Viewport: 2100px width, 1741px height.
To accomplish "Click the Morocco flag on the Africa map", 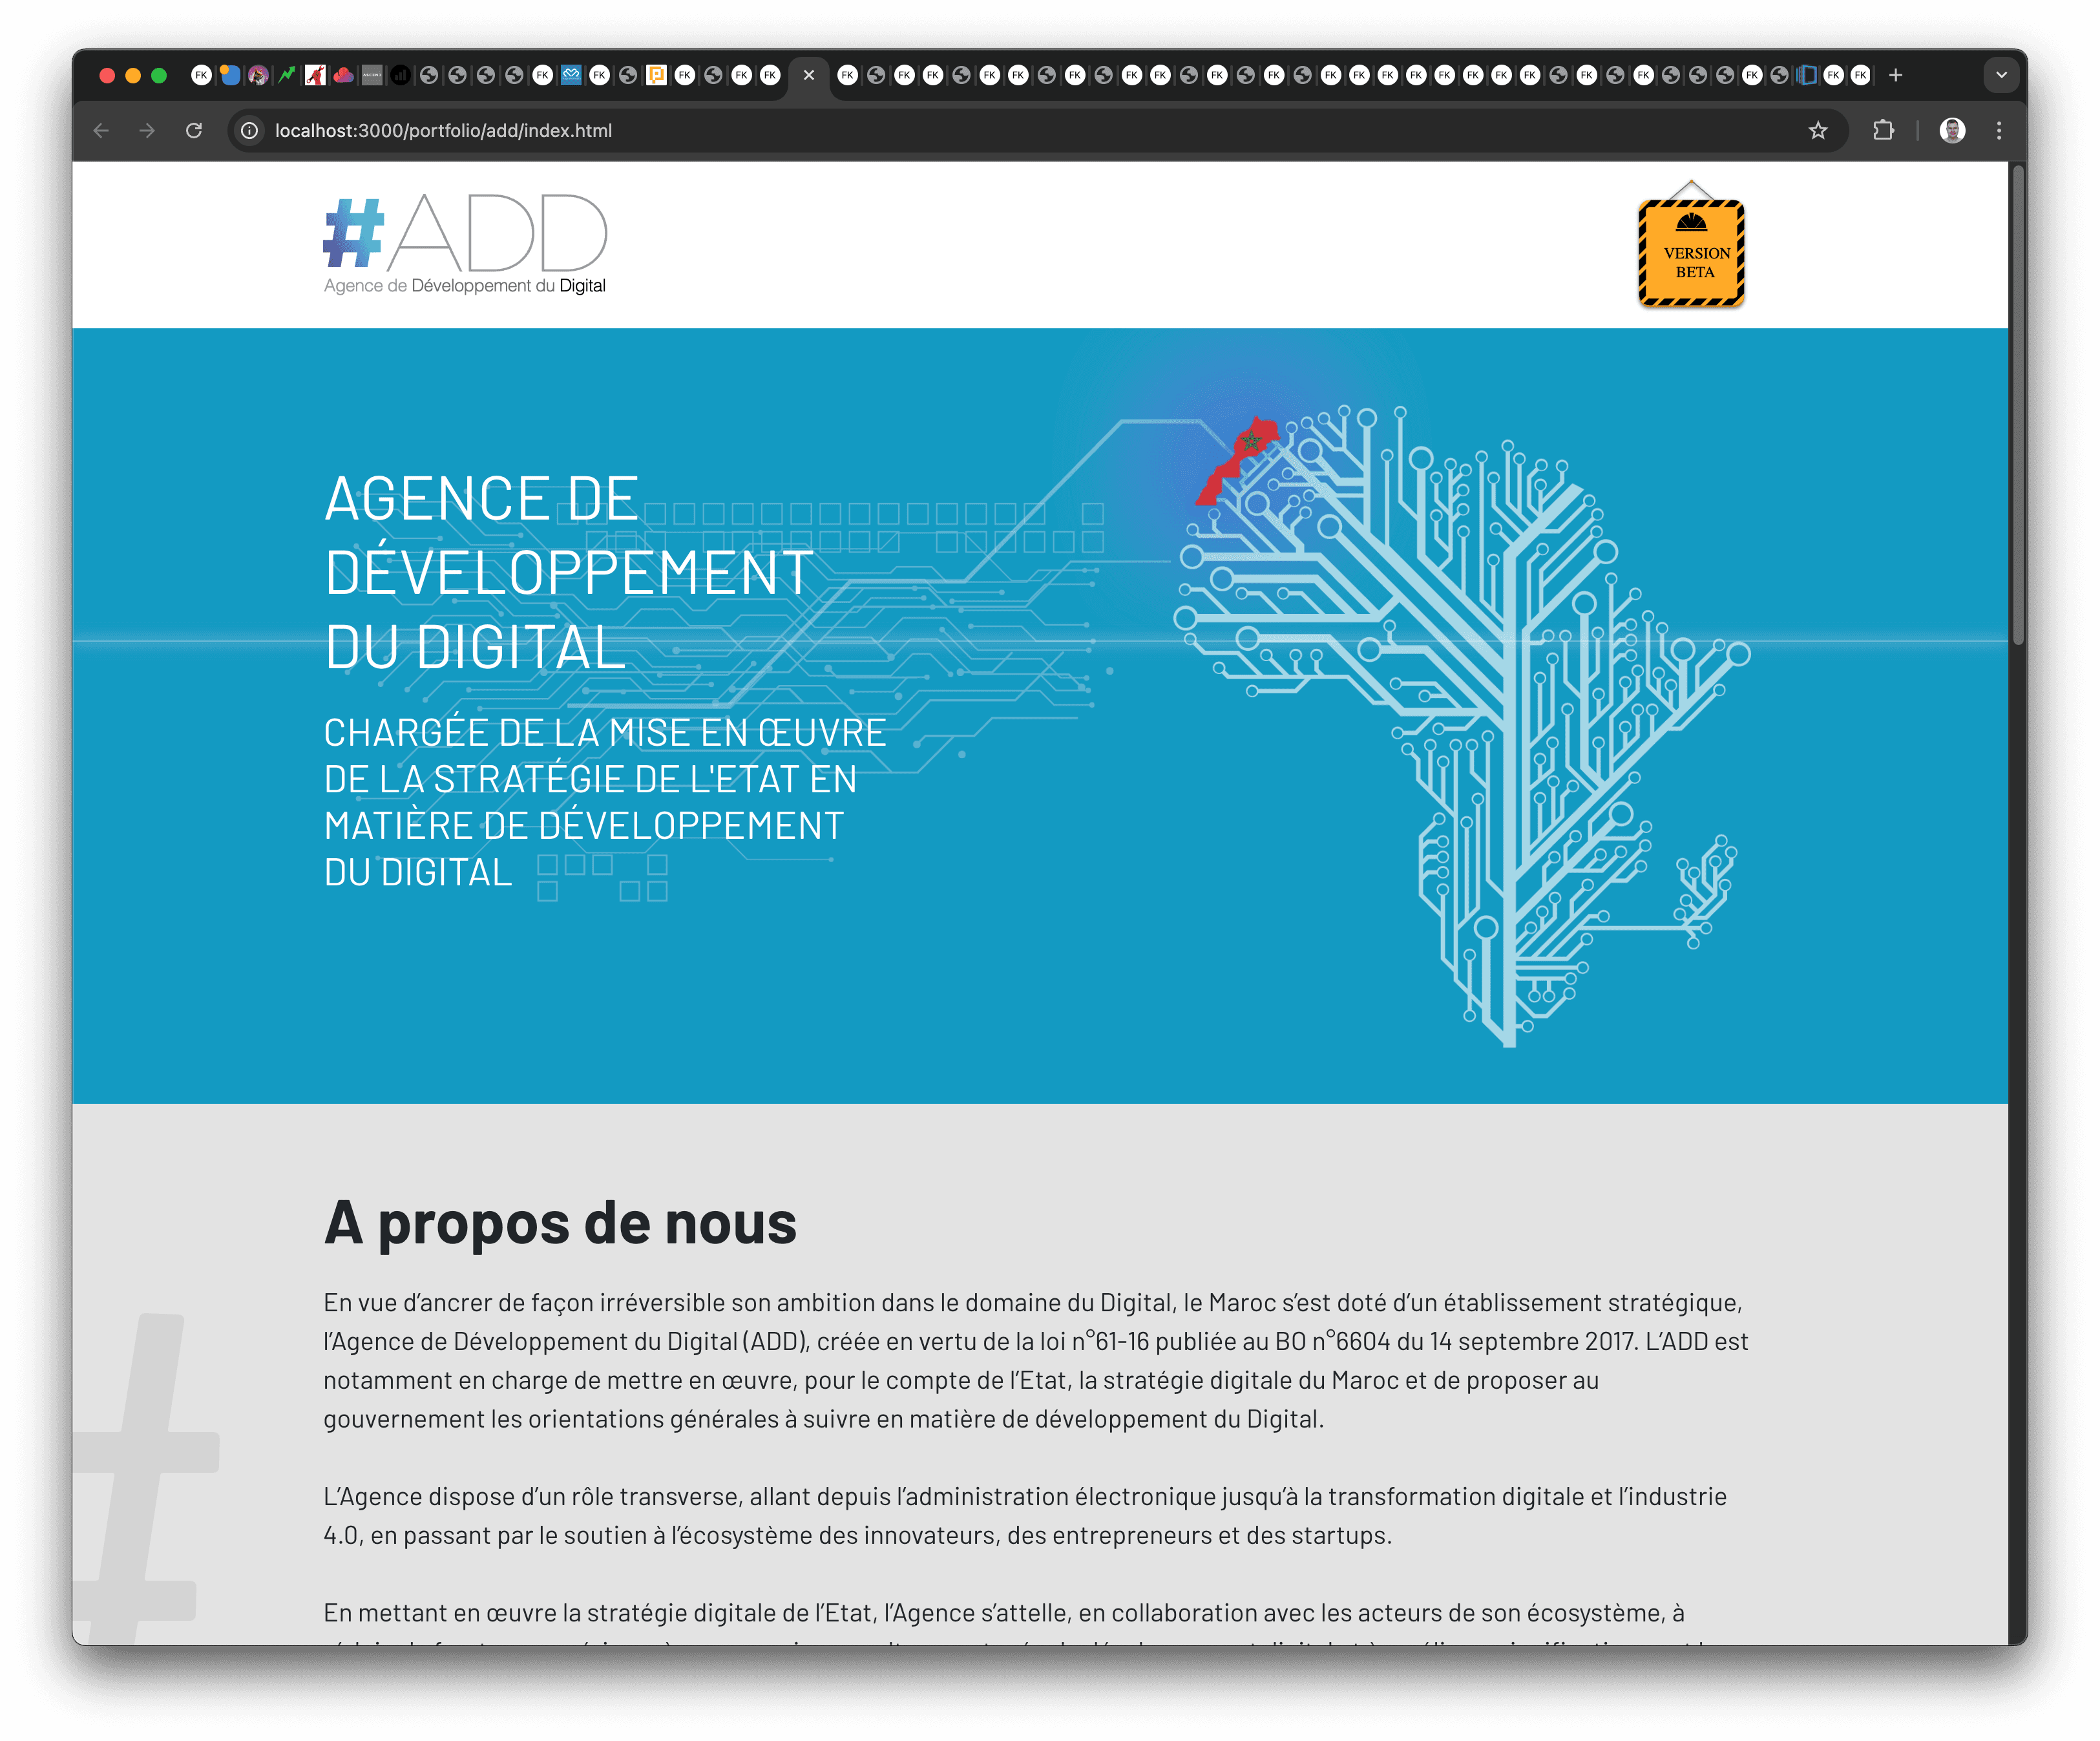I will [1239, 460].
